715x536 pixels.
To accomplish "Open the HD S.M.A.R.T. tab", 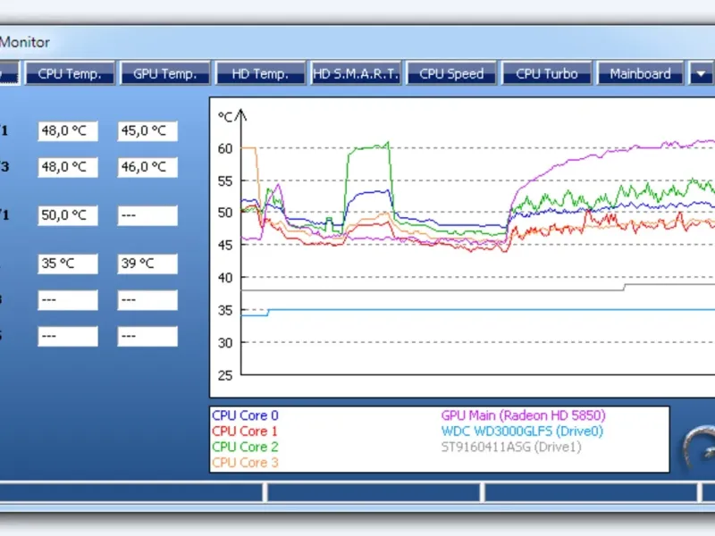I will [x=356, y=73].
